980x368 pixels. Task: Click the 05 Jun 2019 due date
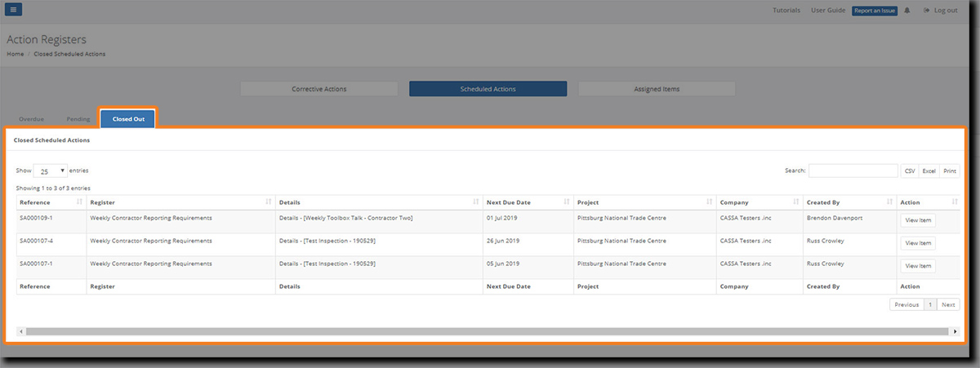point(503,264)
